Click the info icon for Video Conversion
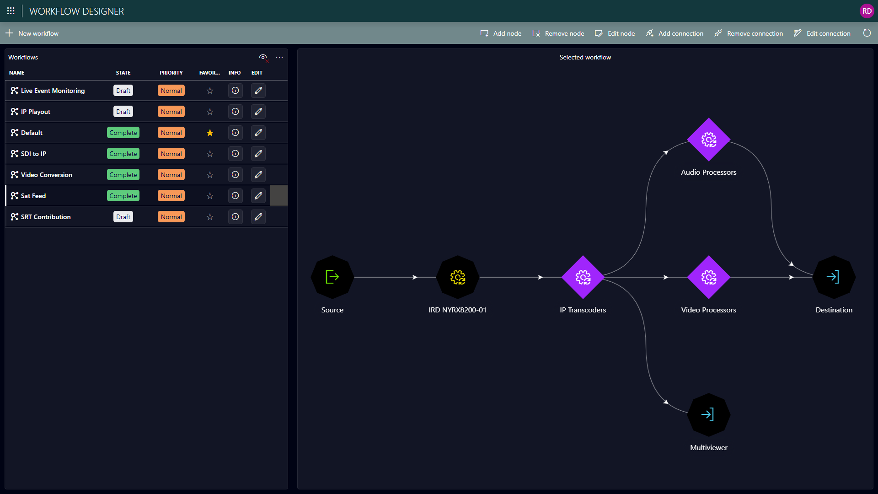Screen dimensions: 878x494 tap(235, 174)
